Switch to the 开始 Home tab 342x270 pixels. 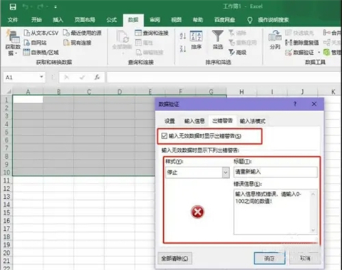click(36, 20)
